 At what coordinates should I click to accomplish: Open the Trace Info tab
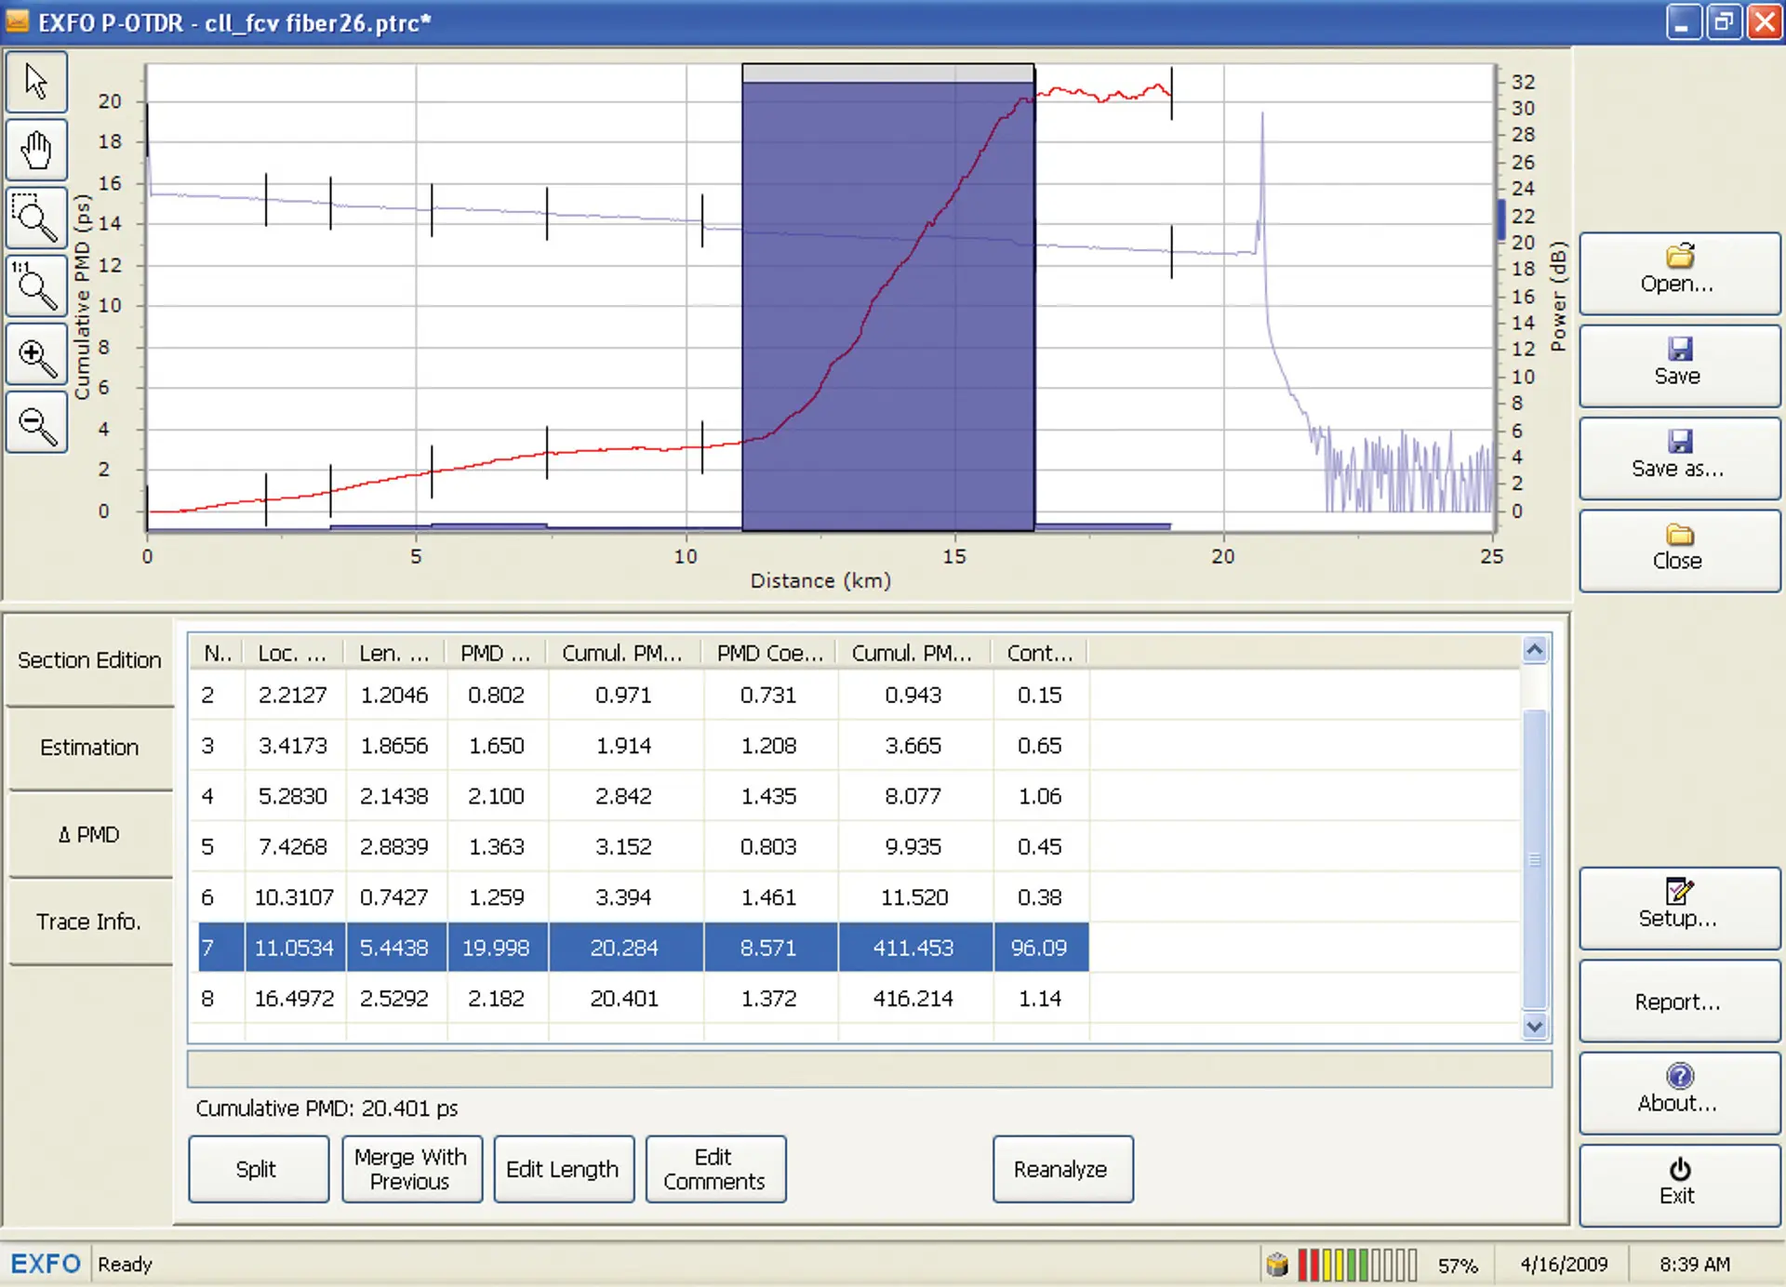89,921
